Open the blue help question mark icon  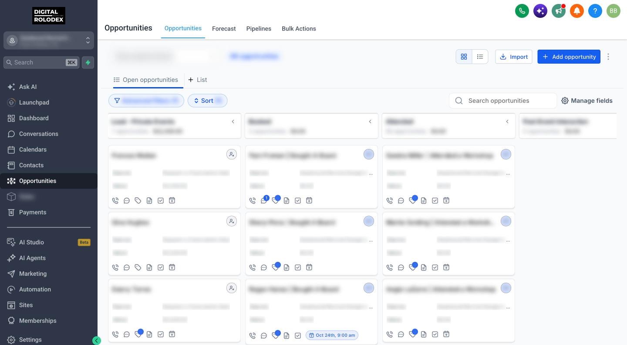point(595,11)
